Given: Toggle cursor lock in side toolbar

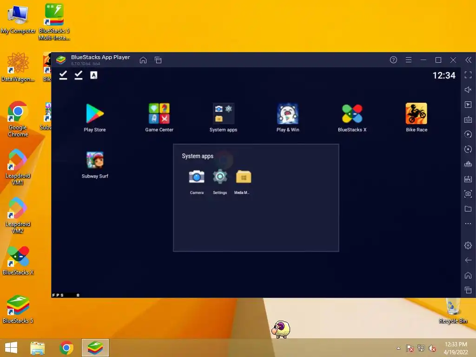Looking at the screenshot, I should (x=468, y=105).
